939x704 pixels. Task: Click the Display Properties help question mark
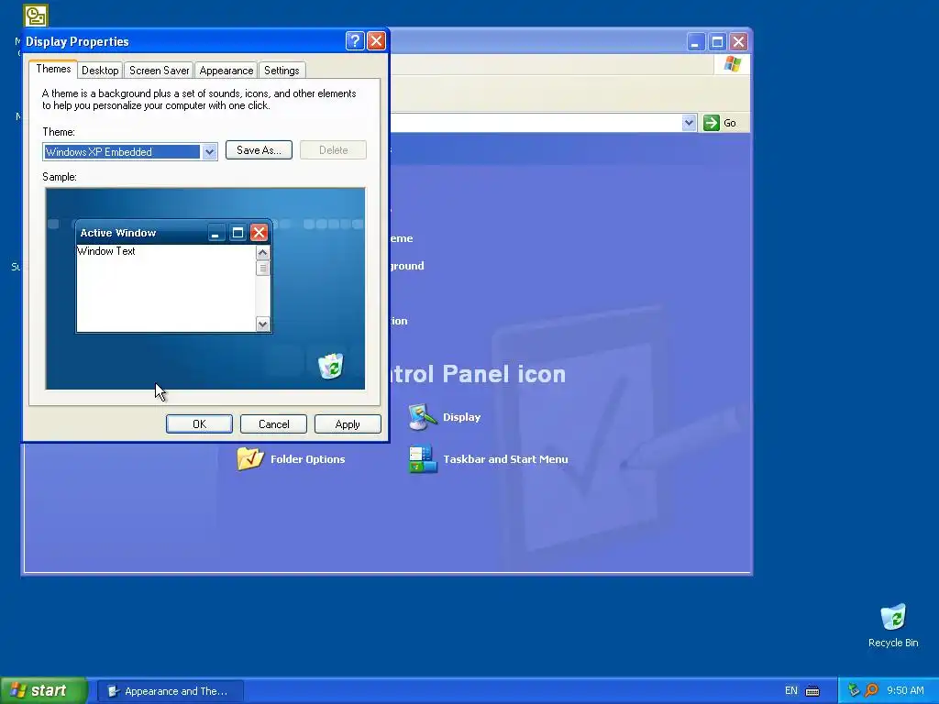pyautogui.click(x=355, y=40)
